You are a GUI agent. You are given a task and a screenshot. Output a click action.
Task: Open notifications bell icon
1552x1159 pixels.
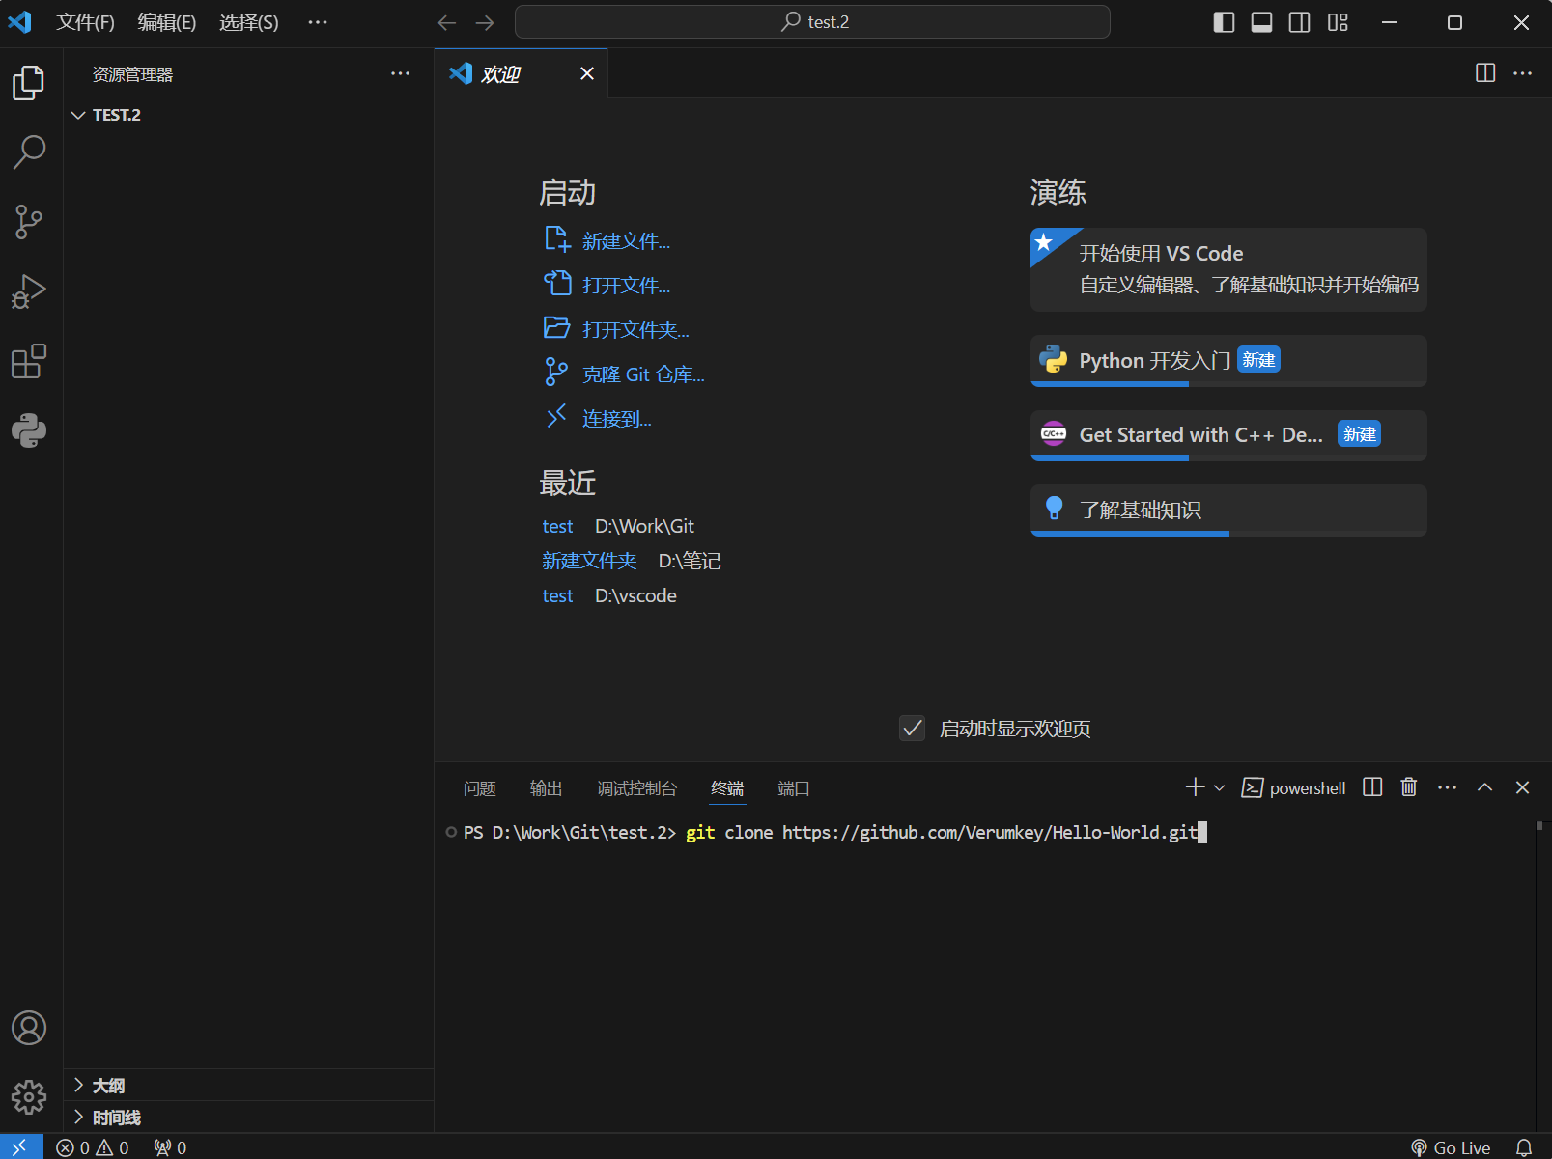click(1524, 1147)
